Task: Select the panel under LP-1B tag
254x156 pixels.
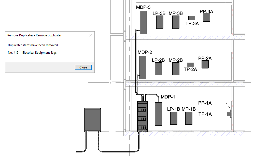Action: [x=174, y=118]
